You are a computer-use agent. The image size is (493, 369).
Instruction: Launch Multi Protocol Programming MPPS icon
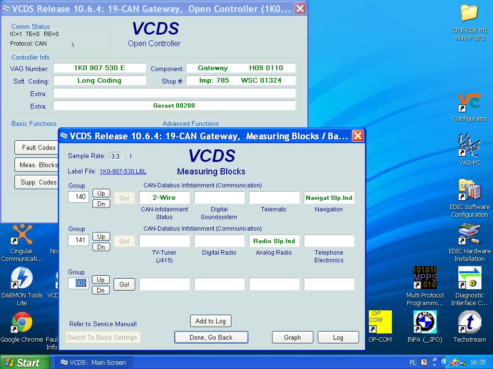coord(425,286)
